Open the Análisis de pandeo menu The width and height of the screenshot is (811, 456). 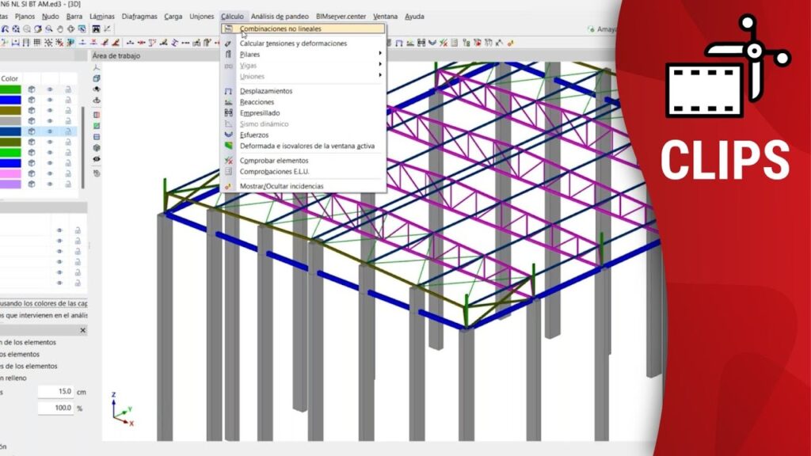click(279, 16)
